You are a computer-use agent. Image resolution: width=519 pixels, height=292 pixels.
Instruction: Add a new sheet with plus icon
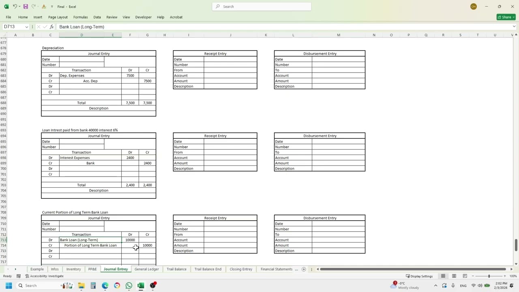point(304,269)
